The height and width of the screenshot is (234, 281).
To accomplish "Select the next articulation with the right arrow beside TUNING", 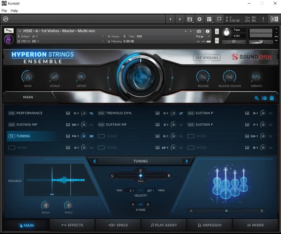I will tap(187, 161).
